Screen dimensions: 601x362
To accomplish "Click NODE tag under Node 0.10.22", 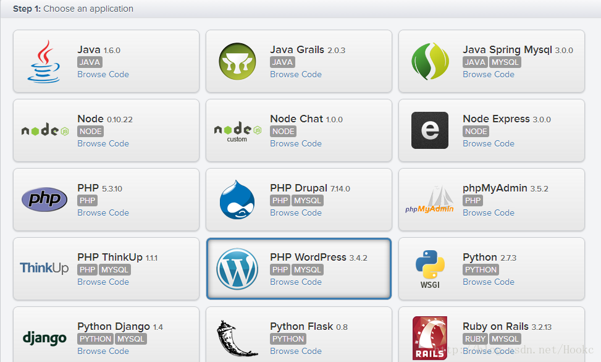I will [x=90, y=131].
